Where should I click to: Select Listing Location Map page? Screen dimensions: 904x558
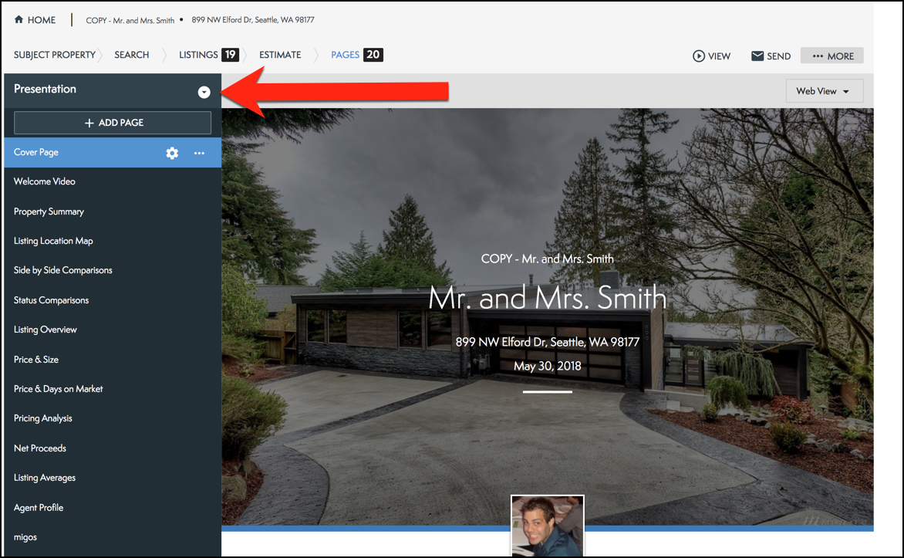53,241
